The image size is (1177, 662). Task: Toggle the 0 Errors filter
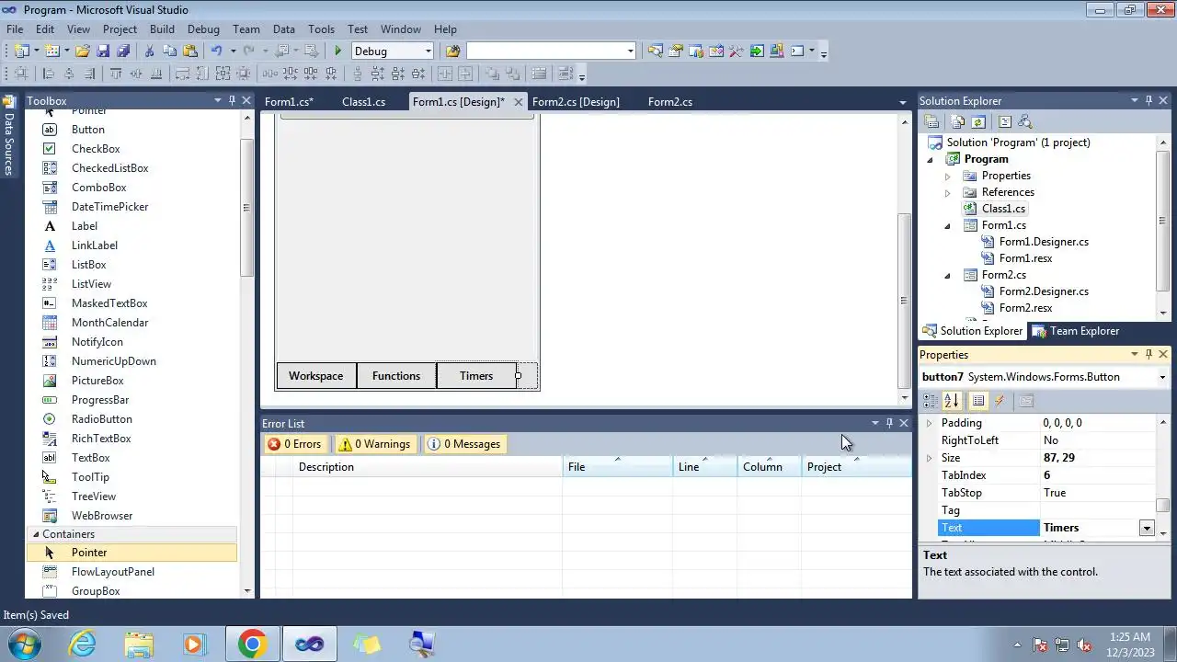(294, 444)
